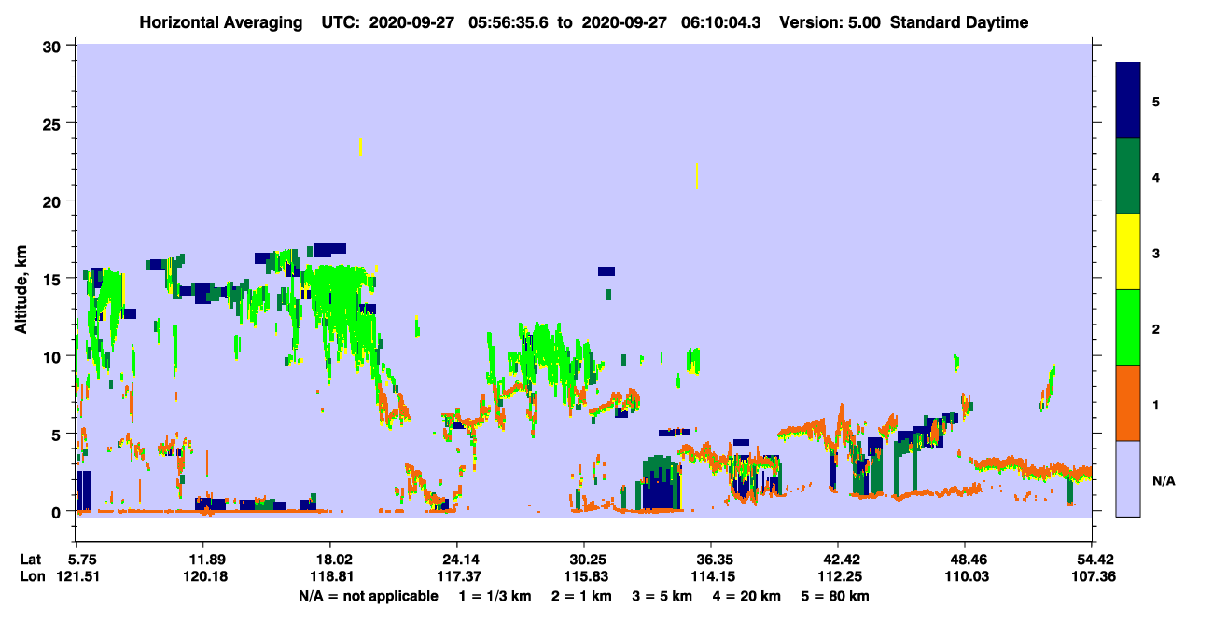Viewport: 1213px width, 622px height.
Task: Click latitude value 11.89
Action: tap(202, 560)
